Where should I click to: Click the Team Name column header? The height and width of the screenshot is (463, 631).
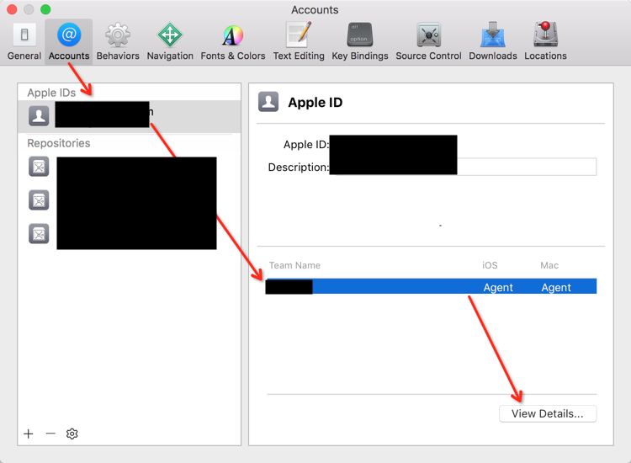coord(294,265)
